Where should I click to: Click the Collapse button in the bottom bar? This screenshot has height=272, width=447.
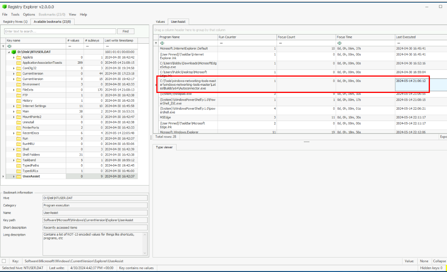439,261
